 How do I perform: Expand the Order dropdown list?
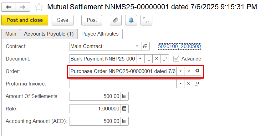tap(181, 71)
